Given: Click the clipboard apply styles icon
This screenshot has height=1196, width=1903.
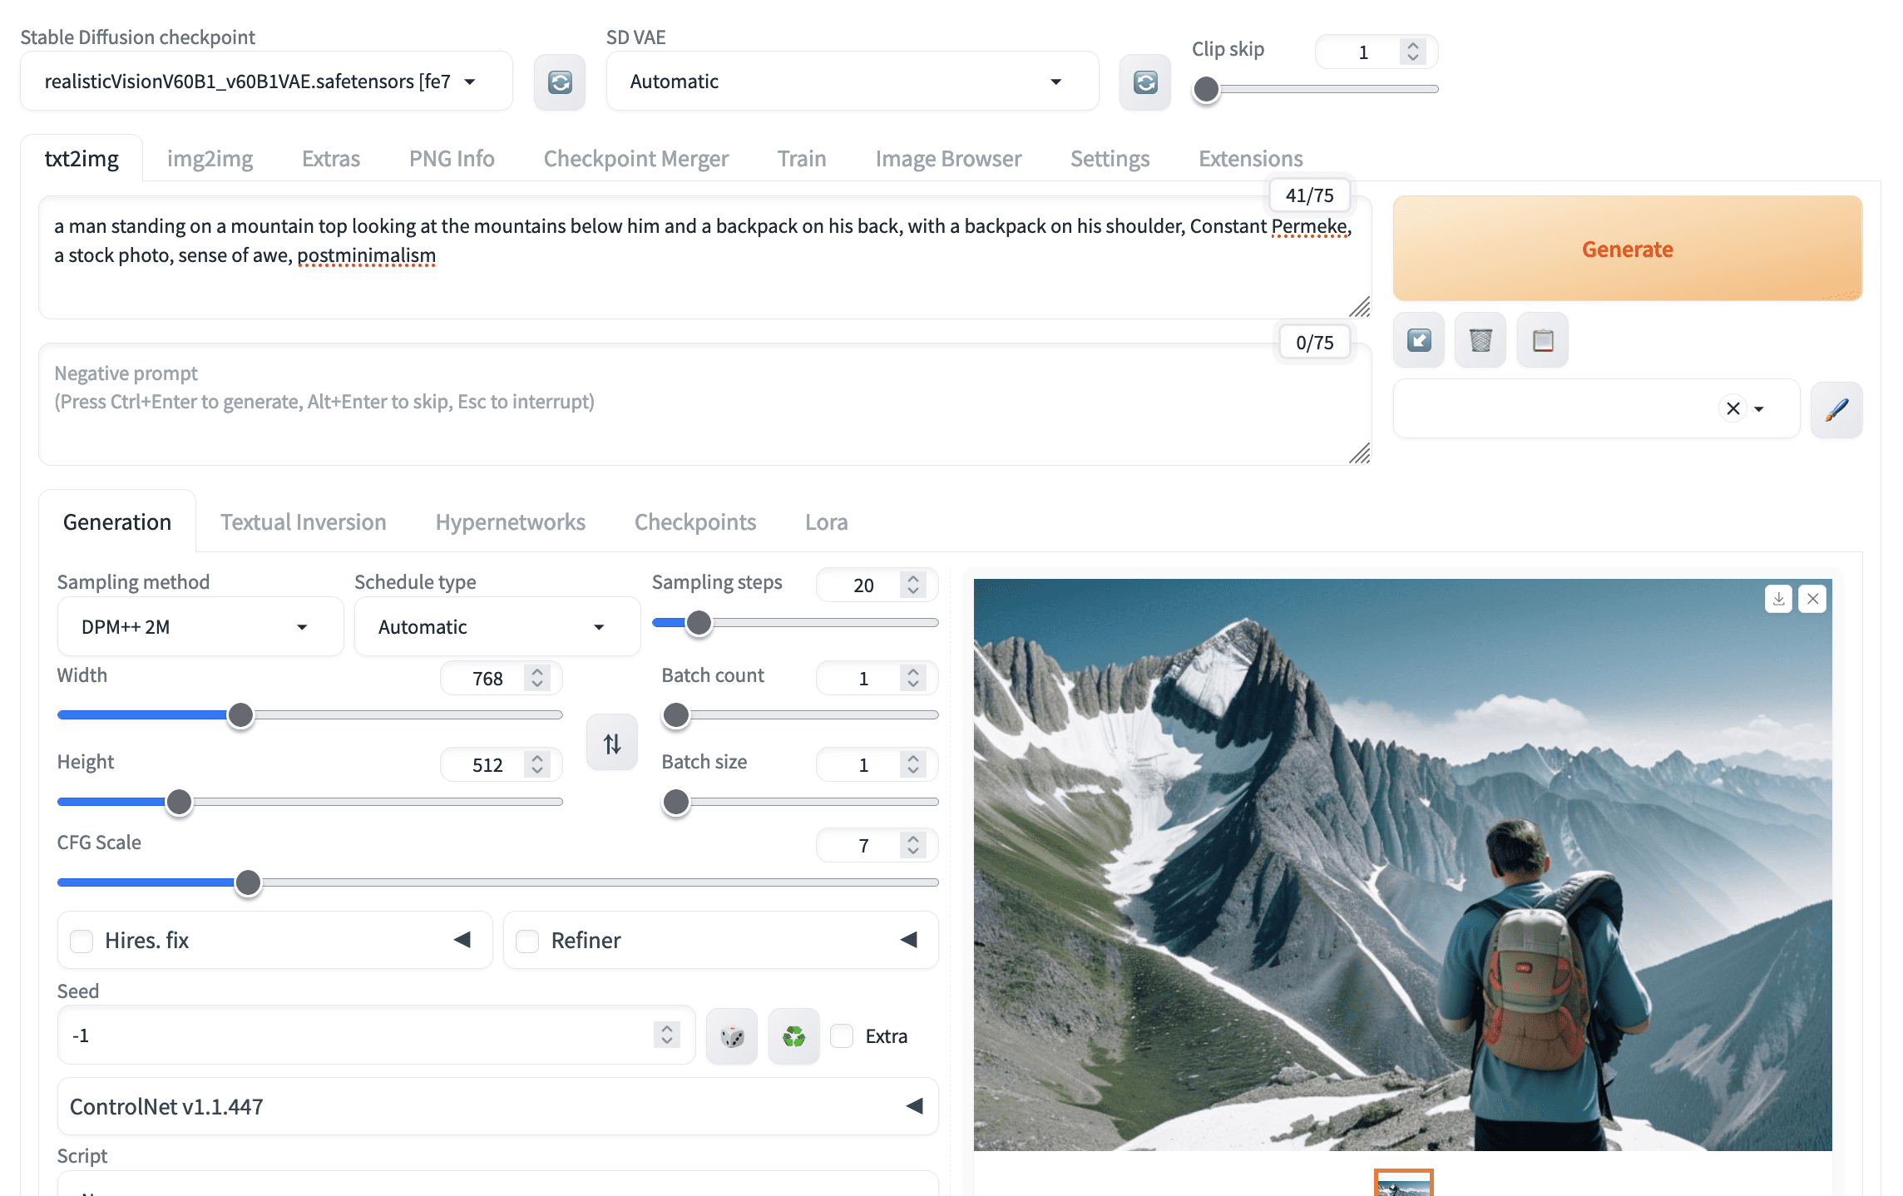Looking at the screenshot, I should click(x=1543, y=340).
